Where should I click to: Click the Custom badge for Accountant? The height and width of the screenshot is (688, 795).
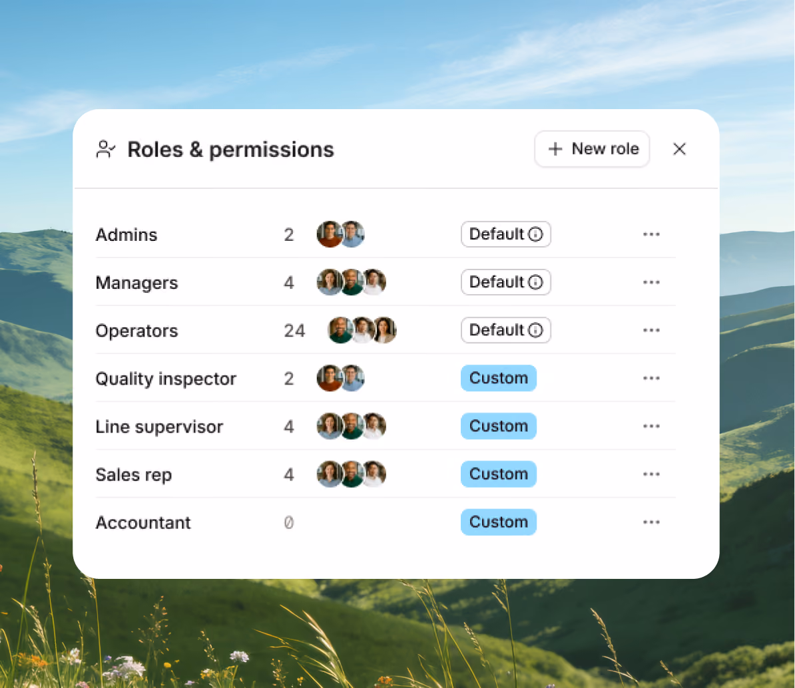(x=499, y=522)
